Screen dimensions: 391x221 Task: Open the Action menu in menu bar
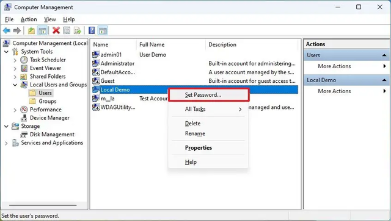click(x=29, y=19)
